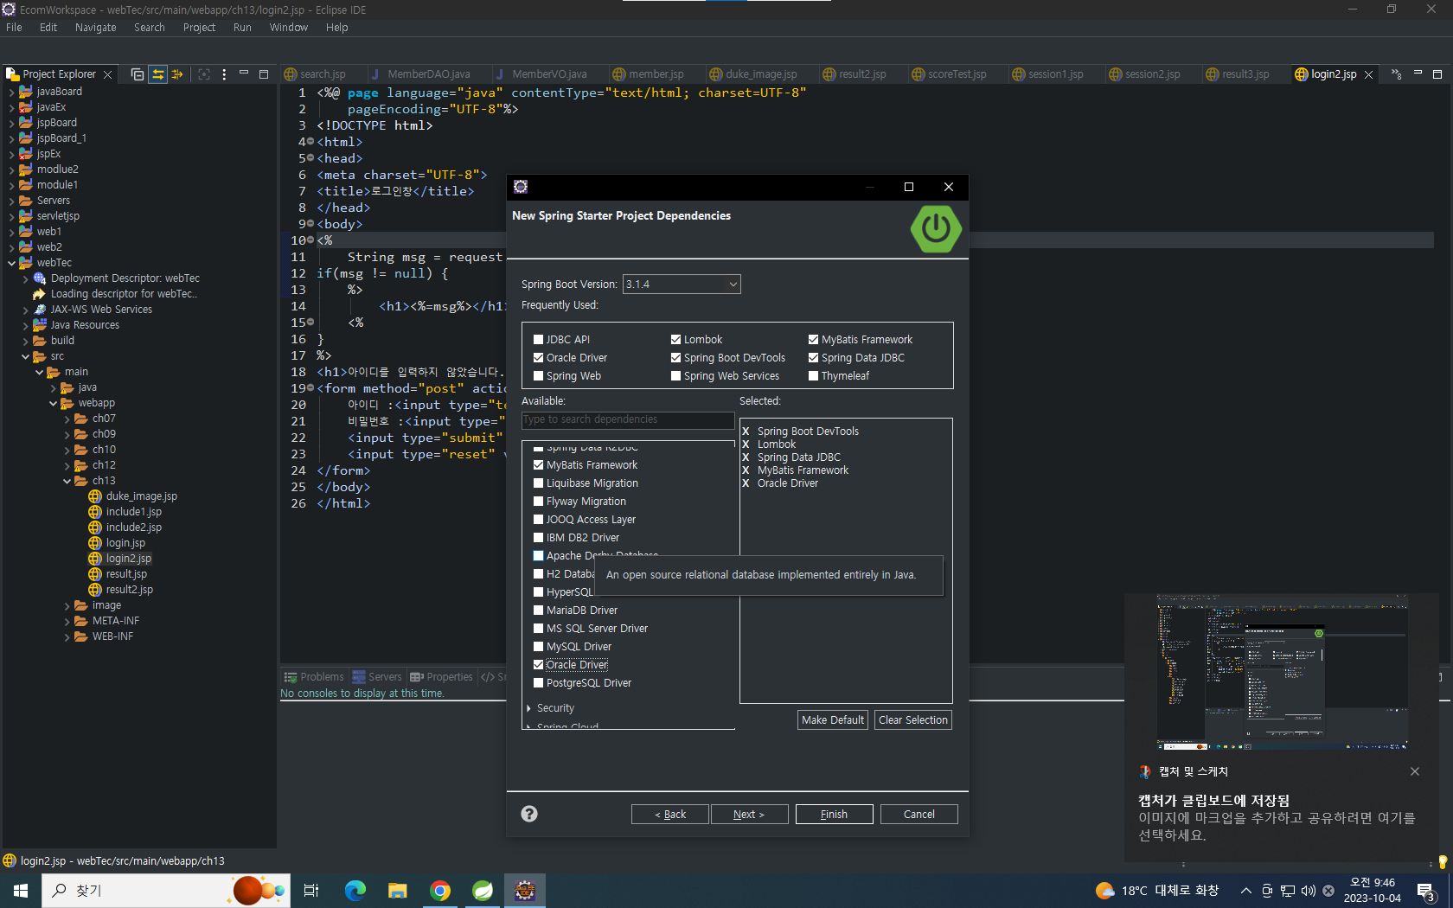Remove MyBatis Framework from Selected list
The image size is (1453, 908).
[x=746, y=470]
